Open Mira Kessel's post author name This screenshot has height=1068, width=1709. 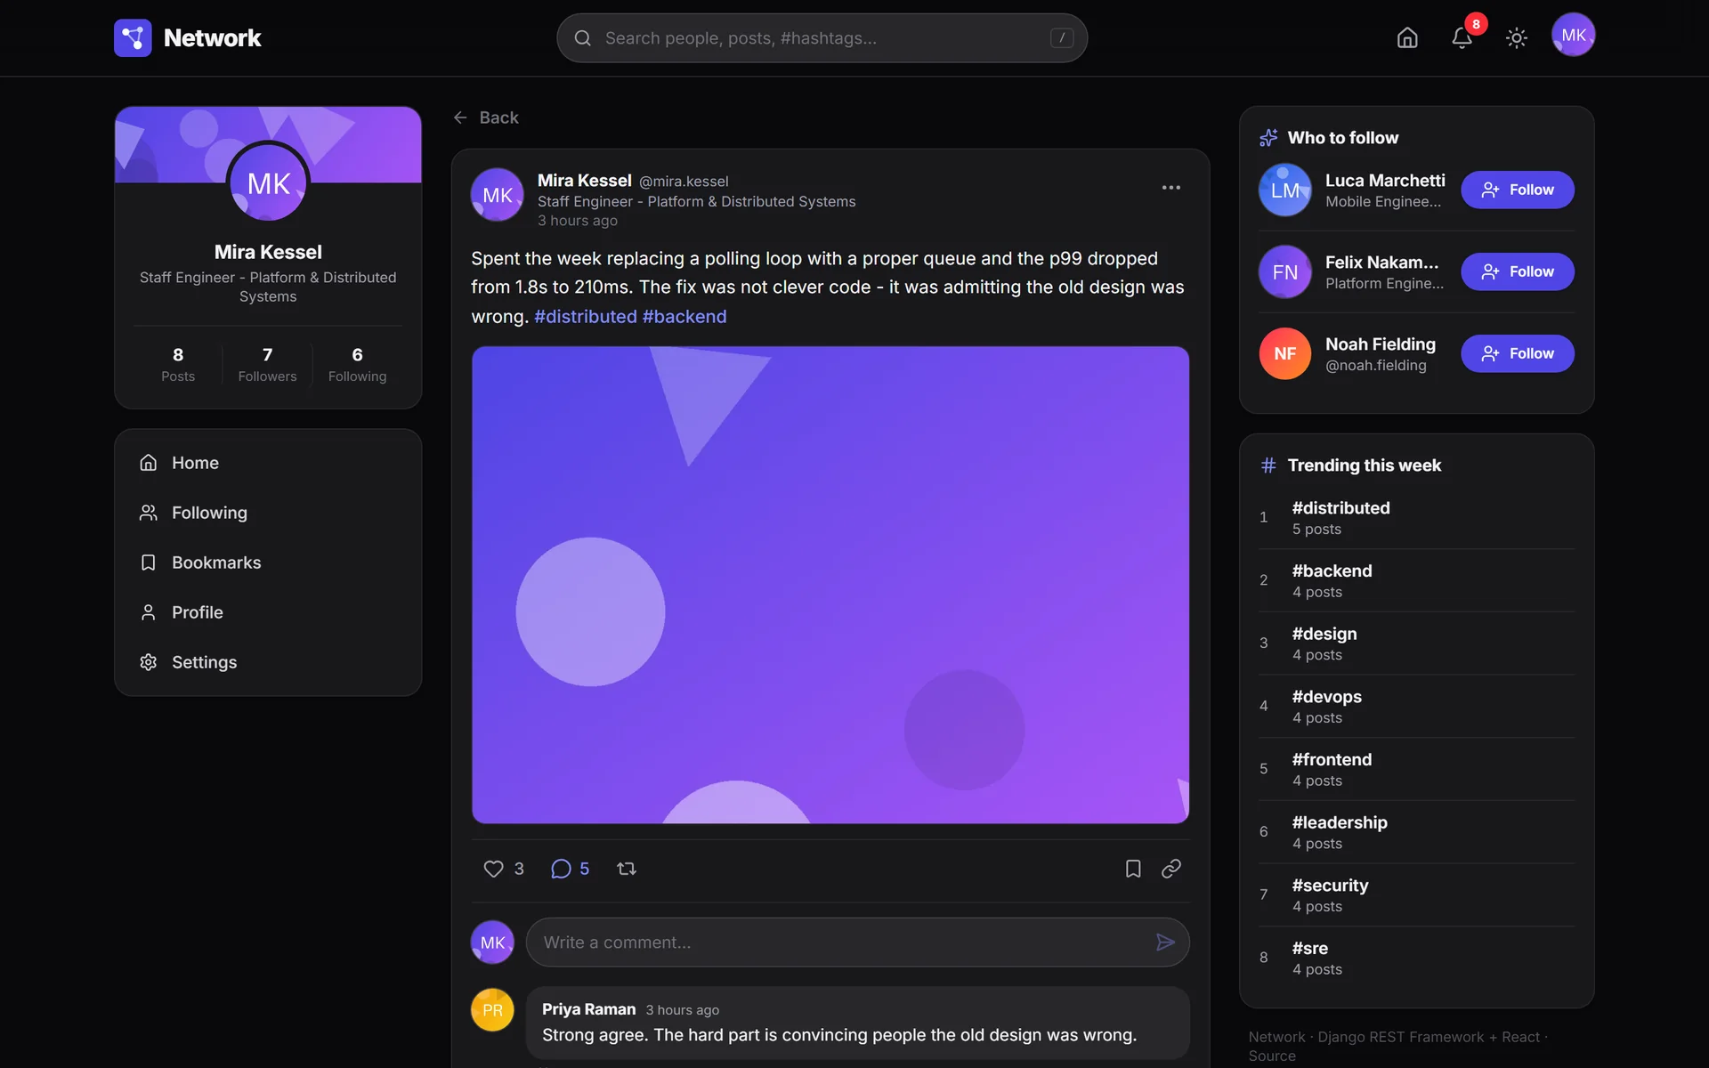click(584, 181)
